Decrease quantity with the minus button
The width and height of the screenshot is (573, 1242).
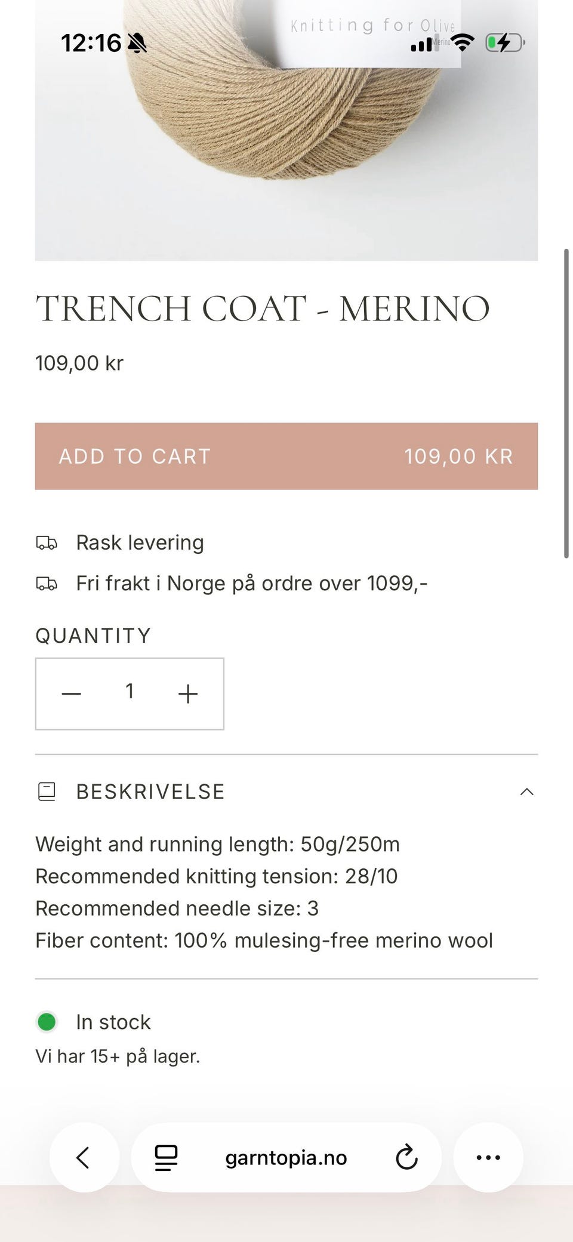[x=72, y=694]
